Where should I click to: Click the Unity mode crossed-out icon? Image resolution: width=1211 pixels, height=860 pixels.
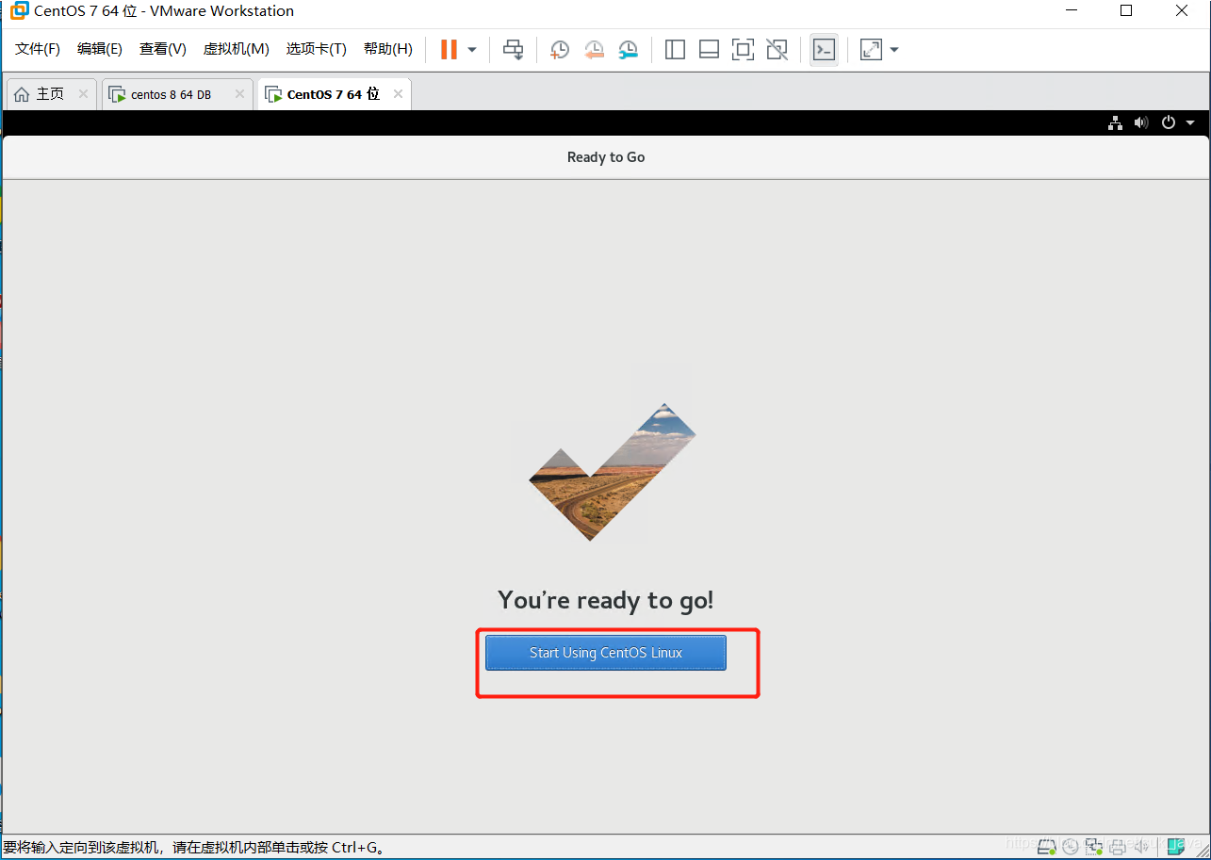(777, 50)
